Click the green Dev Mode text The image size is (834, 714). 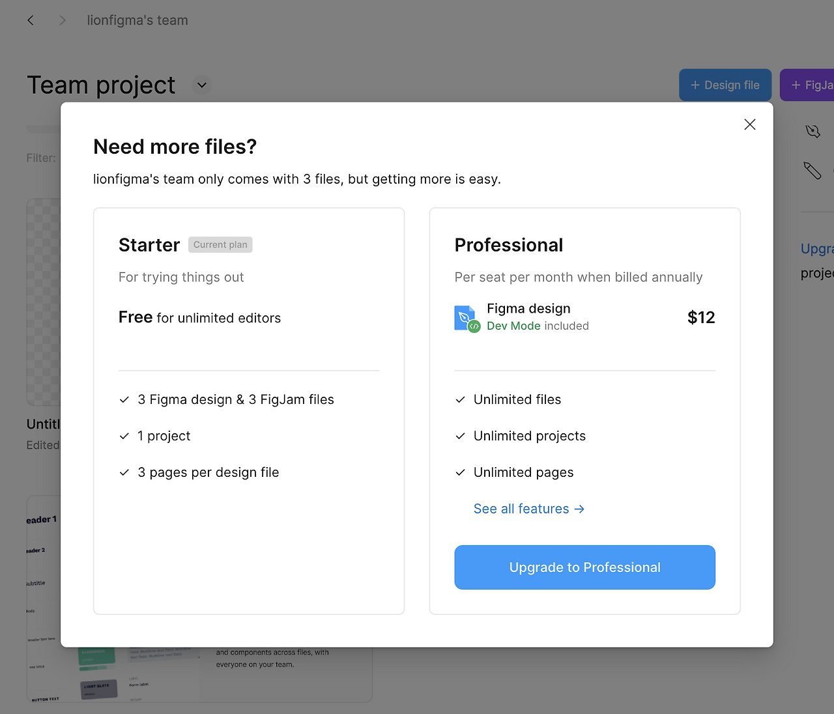point(513,326)
